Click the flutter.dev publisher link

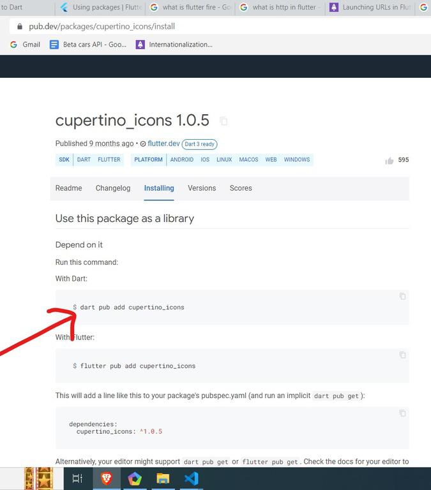163,144
